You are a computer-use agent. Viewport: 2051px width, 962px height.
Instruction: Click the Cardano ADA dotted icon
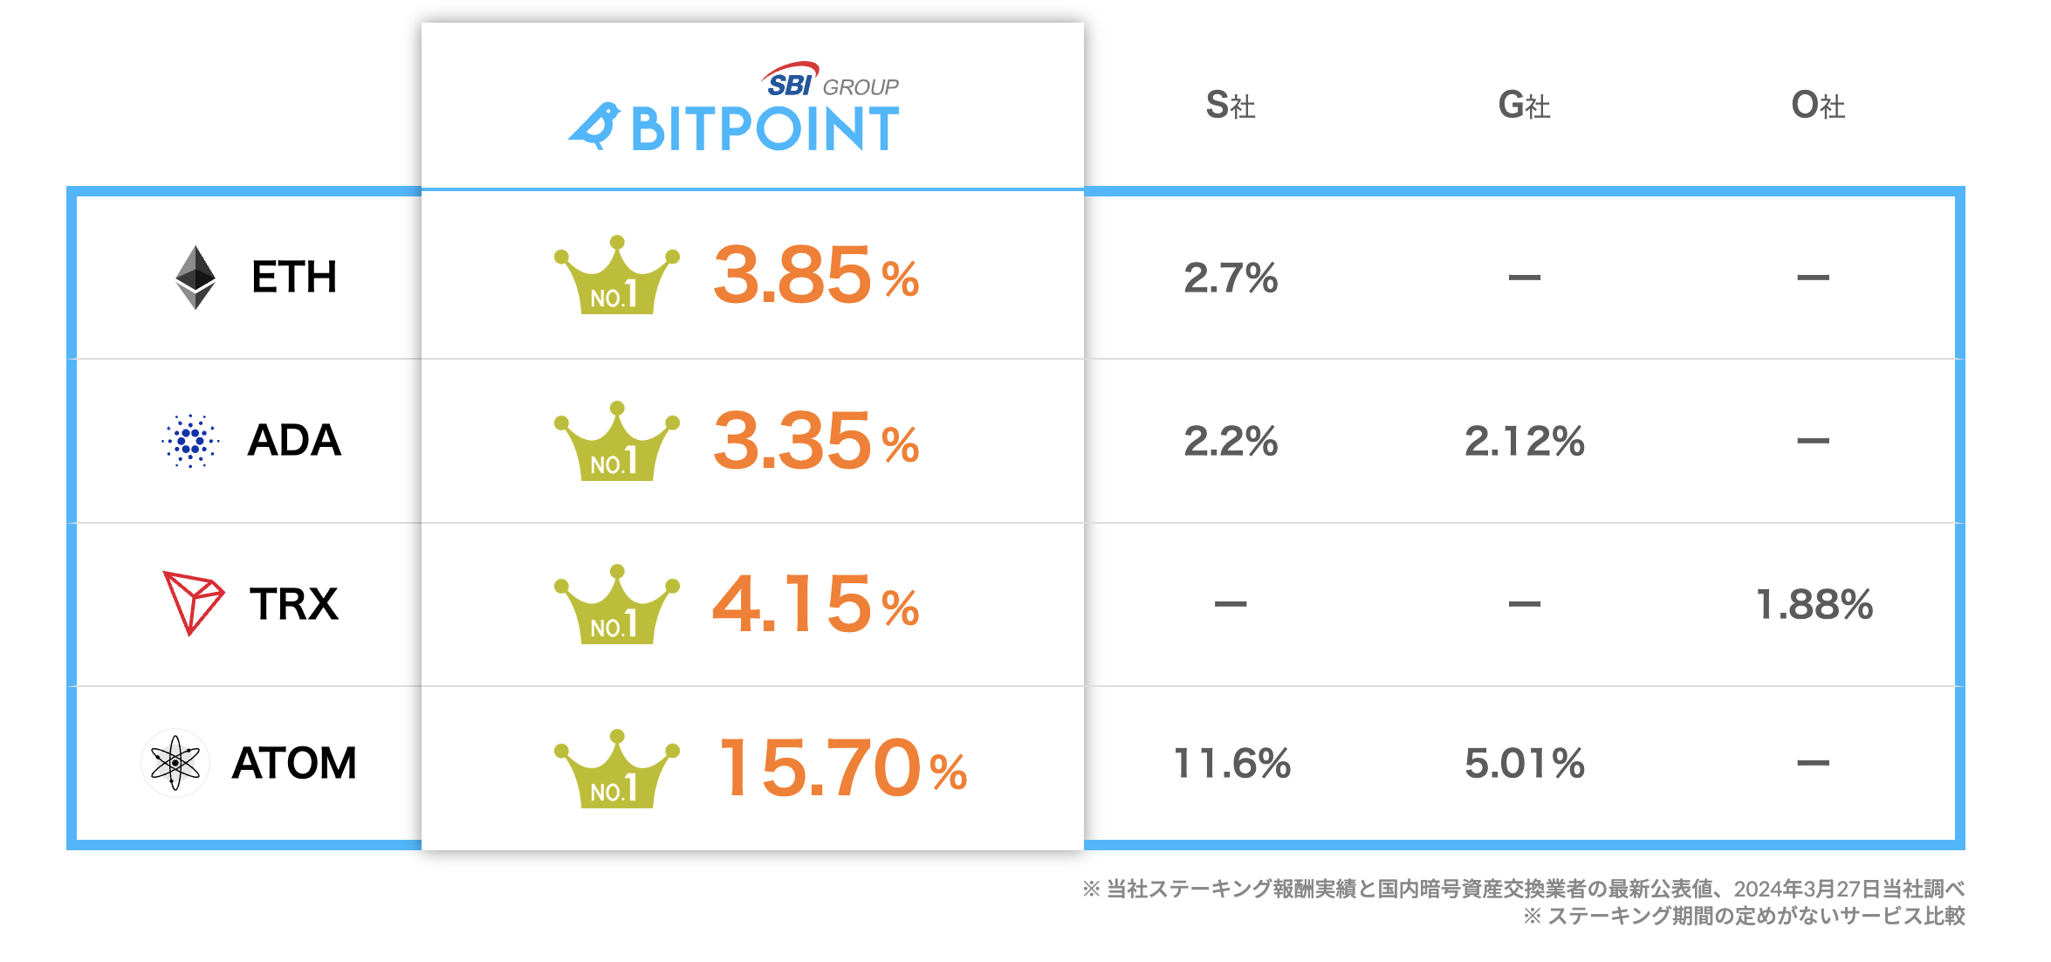(190, 441)
